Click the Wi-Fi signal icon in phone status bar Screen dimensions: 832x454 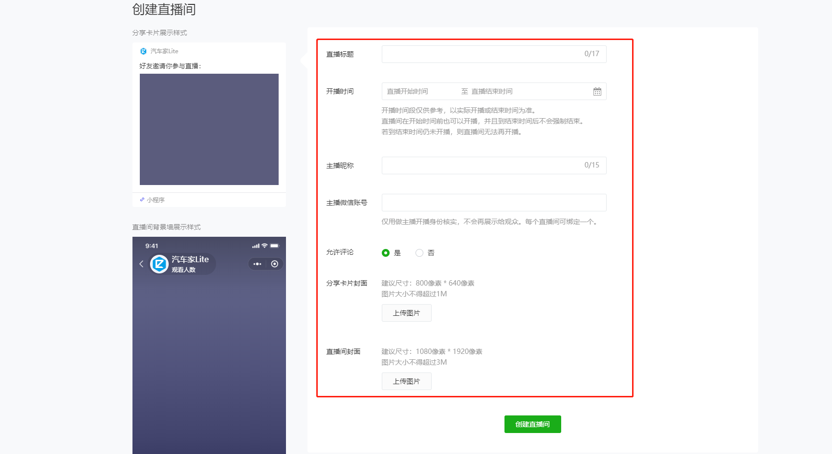tap(264, 246)
